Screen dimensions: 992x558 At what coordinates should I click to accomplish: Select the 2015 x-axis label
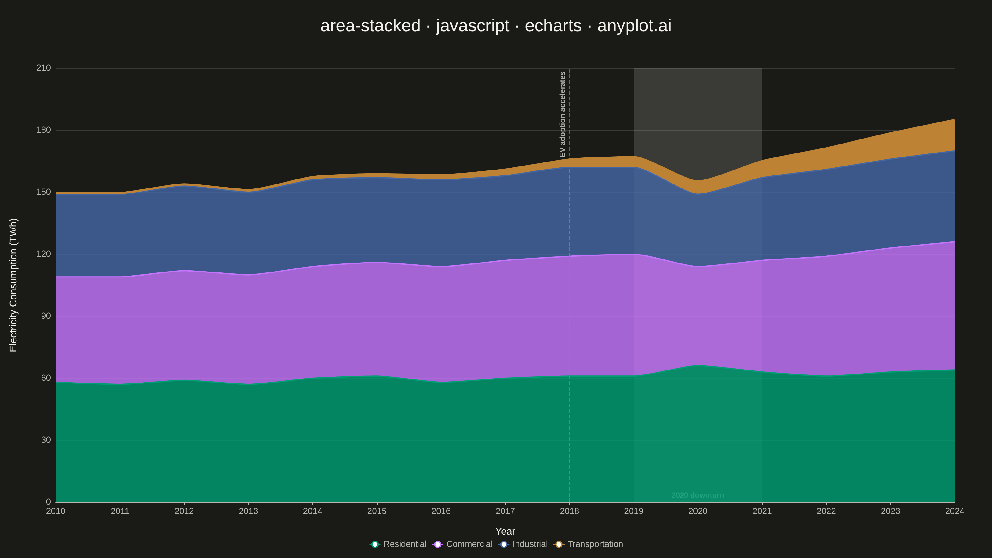tap(377, 511)
